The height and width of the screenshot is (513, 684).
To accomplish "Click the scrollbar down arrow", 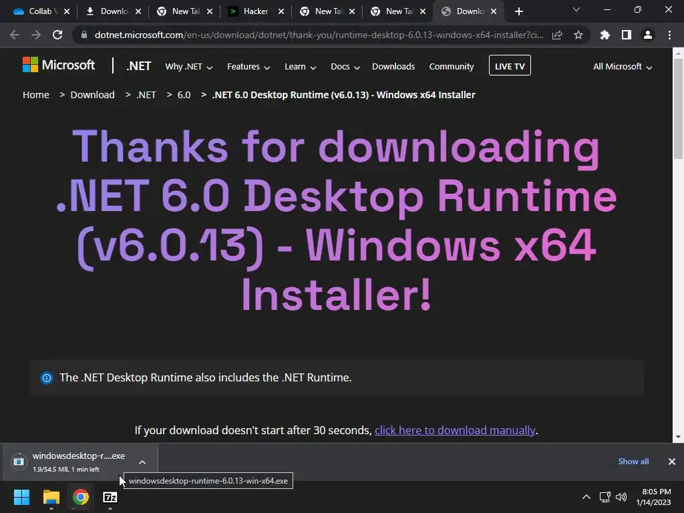I will (678, 437).
